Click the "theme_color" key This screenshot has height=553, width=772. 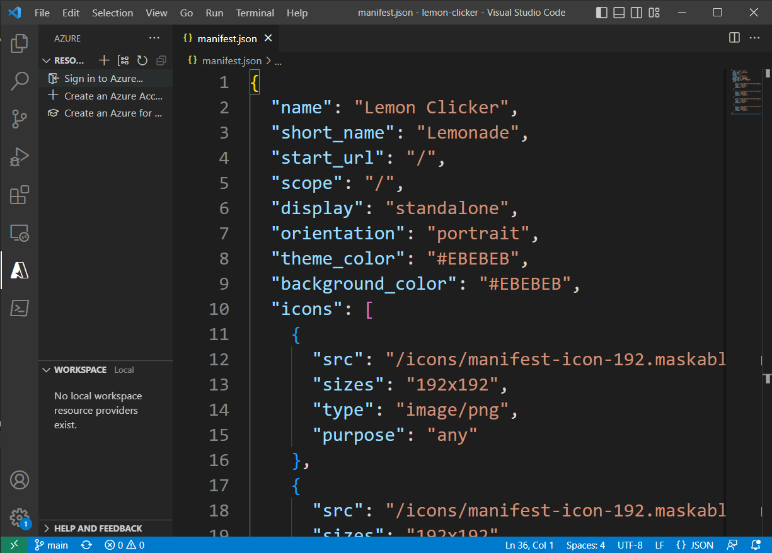point(338,258)
